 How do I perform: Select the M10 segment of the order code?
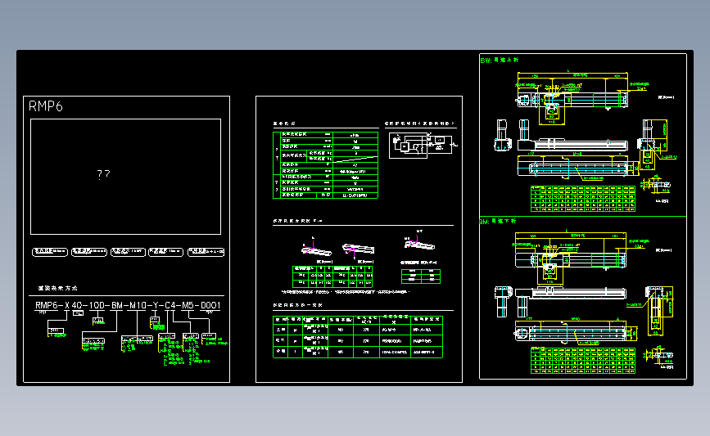[x=138, y=306]
